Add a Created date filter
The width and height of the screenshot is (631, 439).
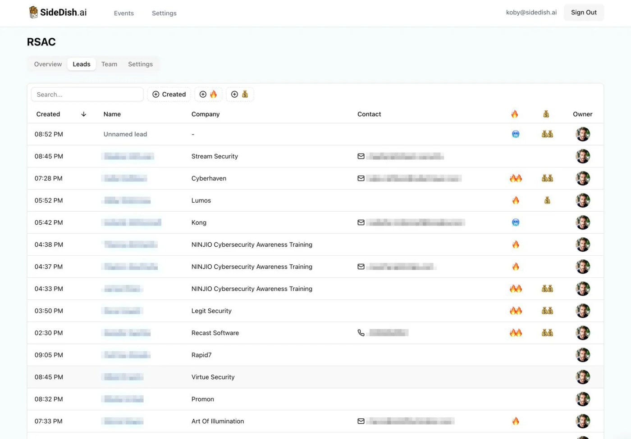(169, 94)
